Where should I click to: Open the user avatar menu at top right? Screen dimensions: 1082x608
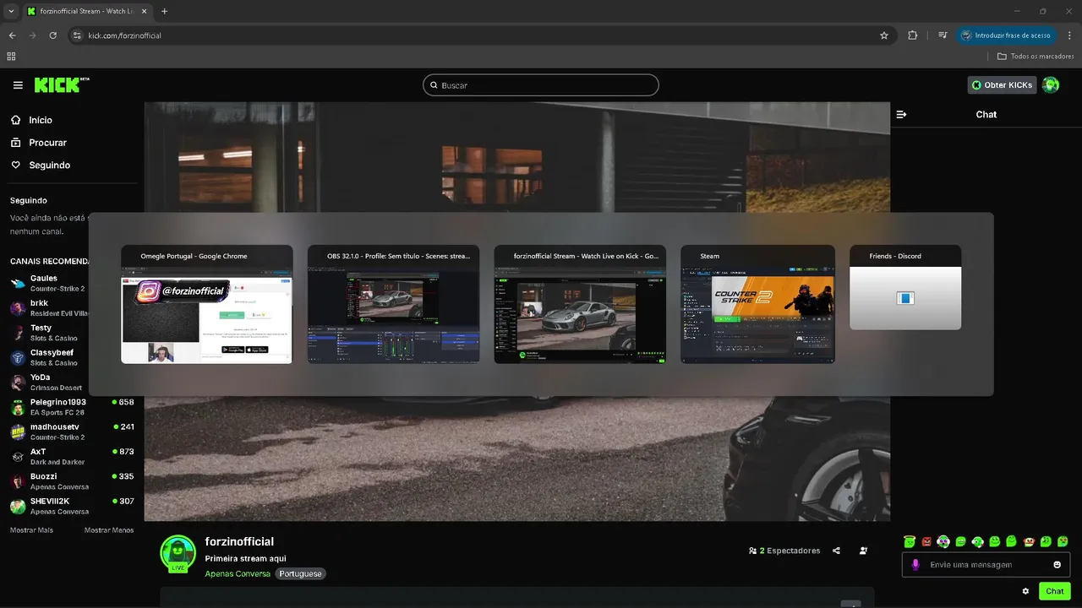pyautogui.click(x=1051, y=85)
